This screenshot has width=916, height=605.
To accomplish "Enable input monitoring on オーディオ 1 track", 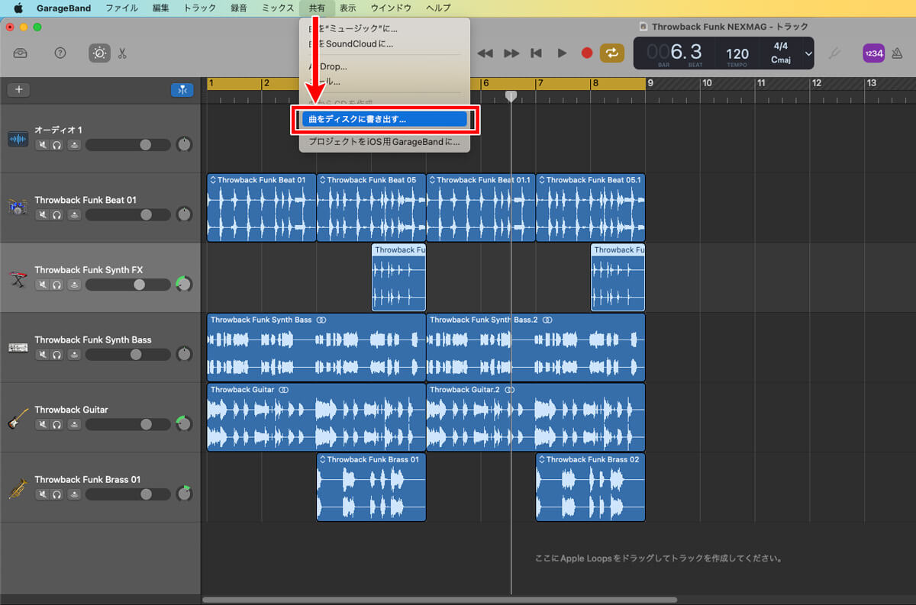I will click(x=74, y=145).
